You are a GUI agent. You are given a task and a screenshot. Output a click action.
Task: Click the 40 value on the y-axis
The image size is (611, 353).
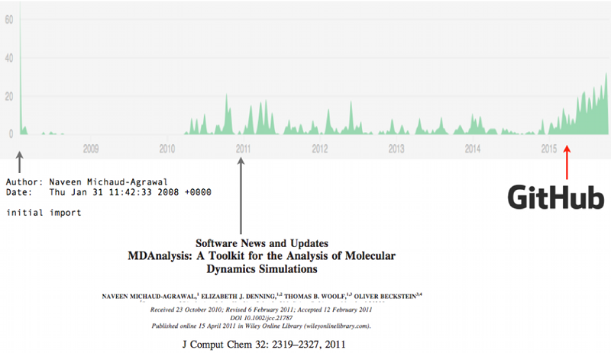[x=9, y=58]
